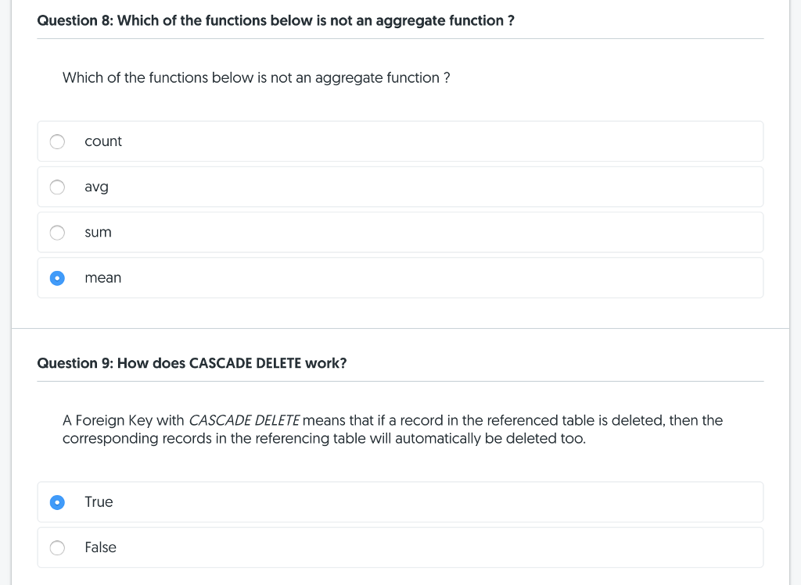
Task: Click the CASCADE DELETE italic text
Action: 244,420
